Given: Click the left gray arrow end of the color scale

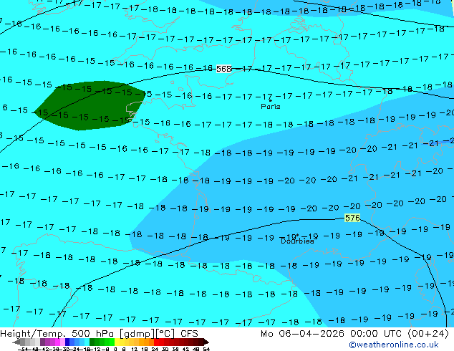Looking at the screenshot, I should tap(16, 342).
